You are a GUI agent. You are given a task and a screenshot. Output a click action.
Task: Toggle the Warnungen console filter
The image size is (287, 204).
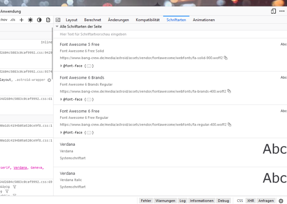pyautogui.click(x=165, y=201)
